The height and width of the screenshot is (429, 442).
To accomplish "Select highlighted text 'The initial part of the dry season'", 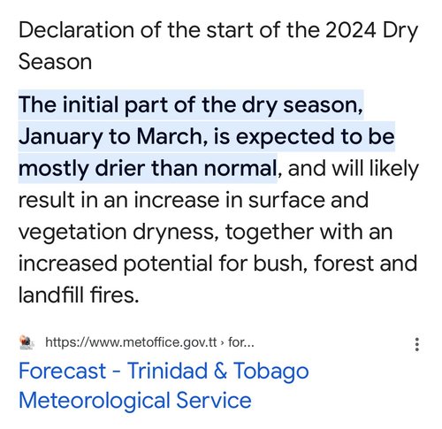I will (190, 105).
